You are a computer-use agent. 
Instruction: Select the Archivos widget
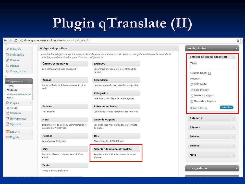[x=116, y=64]
